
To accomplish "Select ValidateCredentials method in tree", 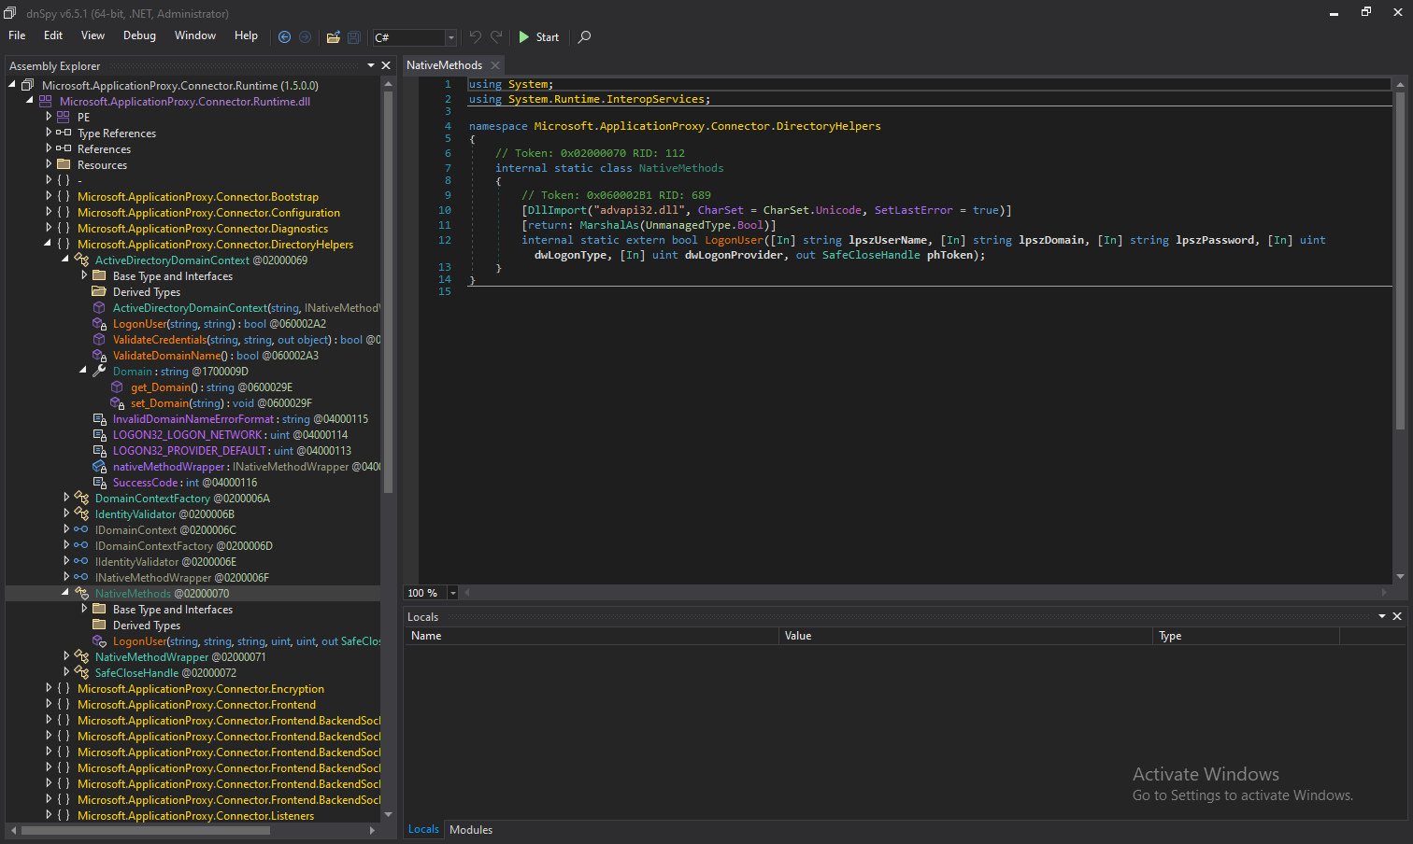I will pos(160,340).
